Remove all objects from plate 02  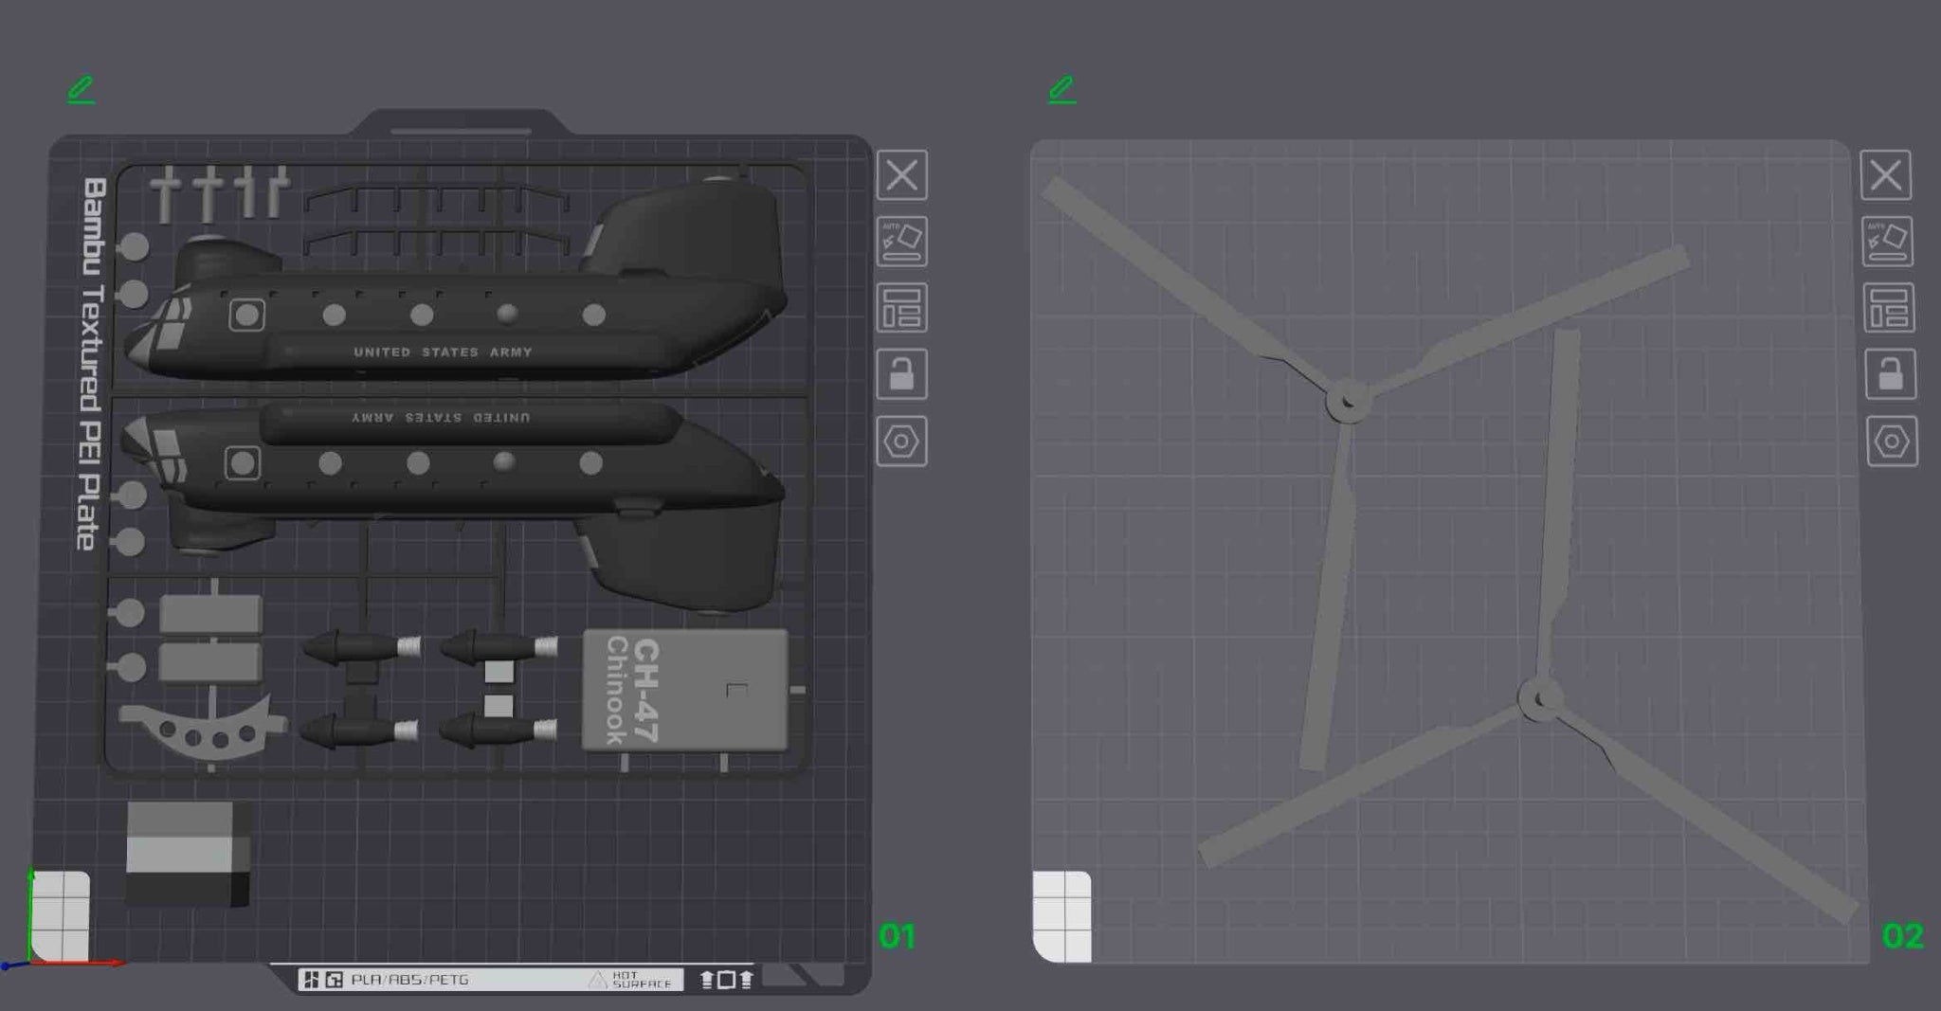click(x=1886, y=175)
